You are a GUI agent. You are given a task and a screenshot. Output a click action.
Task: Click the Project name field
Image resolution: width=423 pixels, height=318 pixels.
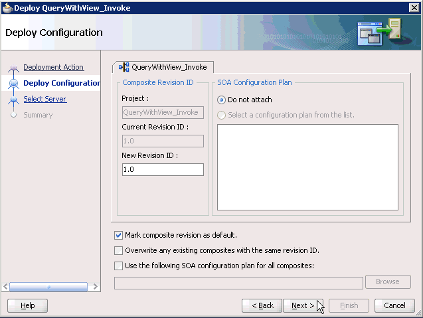(x=163, y=112)
